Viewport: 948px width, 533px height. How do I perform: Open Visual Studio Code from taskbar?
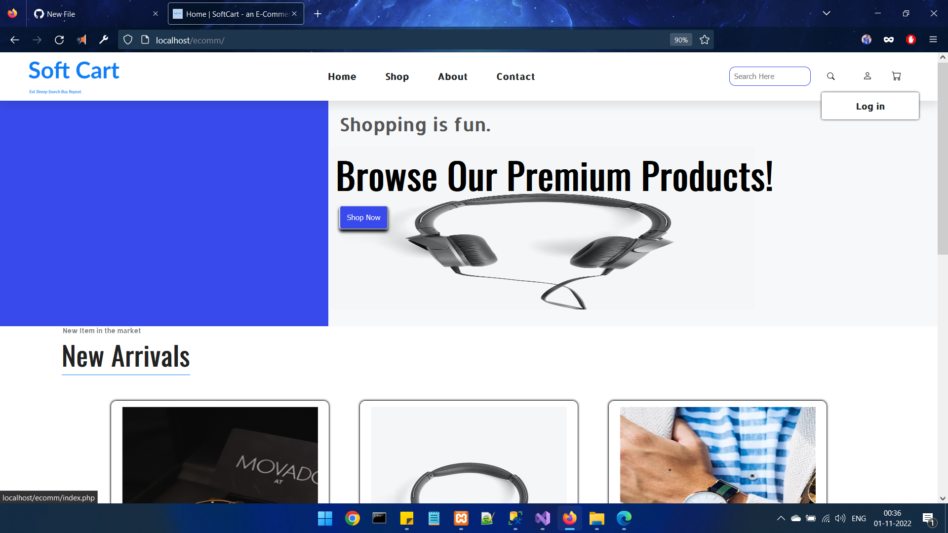(x=542, y=519)
